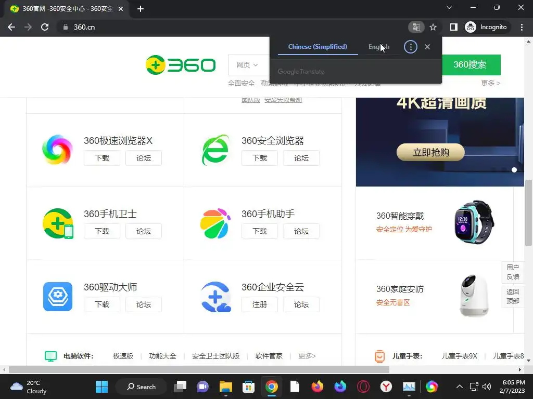Open the 360安全浏览器 green e icon

click(215, 150)
